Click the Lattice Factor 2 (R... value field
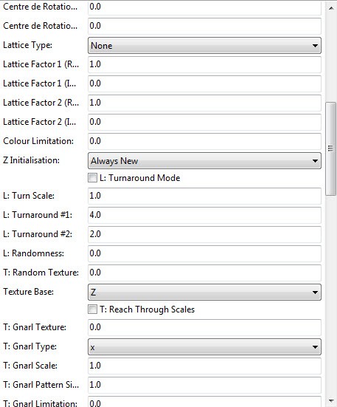 click(204, 103)
